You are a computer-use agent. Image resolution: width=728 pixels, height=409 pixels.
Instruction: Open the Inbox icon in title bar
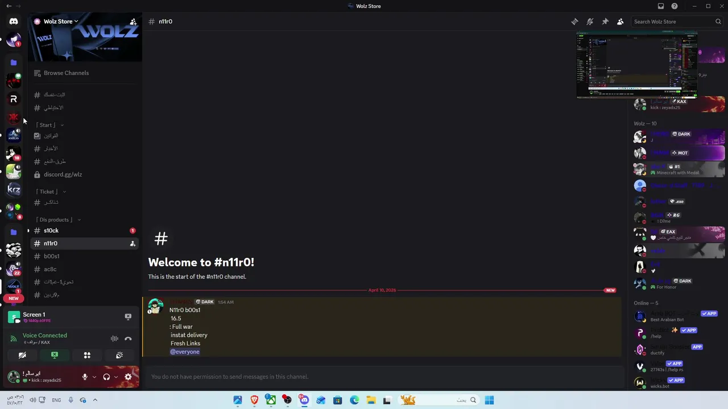(661, 6)
